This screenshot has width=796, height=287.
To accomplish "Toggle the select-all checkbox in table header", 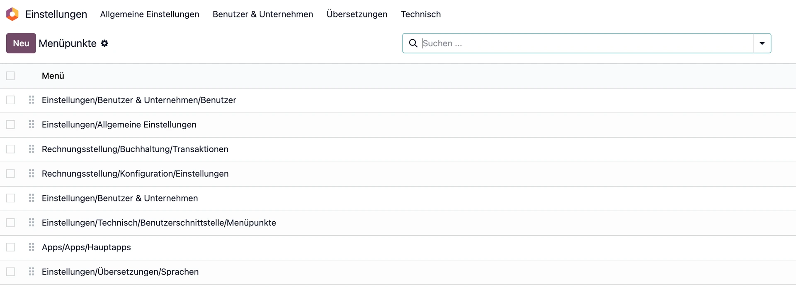I will [10, 76].
